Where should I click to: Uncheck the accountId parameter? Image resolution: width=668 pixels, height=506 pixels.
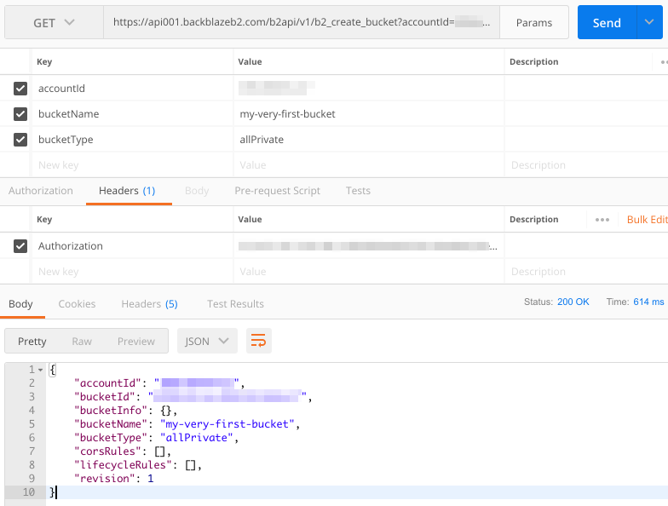[20, 89]
